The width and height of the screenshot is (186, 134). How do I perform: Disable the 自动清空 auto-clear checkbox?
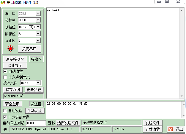5,71
